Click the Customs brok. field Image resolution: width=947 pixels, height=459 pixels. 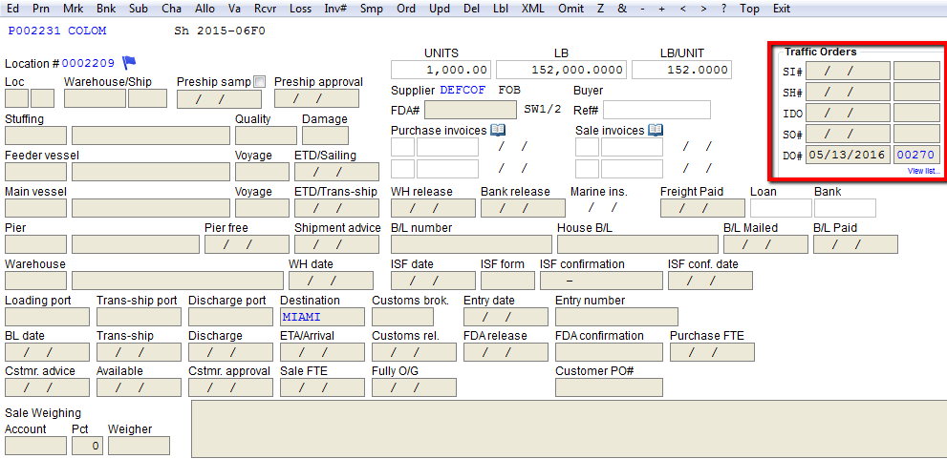pyautogui.click(x=402, y=317)
